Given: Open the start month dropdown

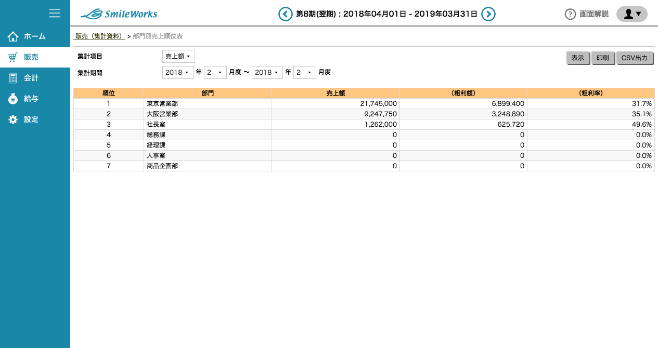Looking at the screenshot, I should (x=215, y=72).
